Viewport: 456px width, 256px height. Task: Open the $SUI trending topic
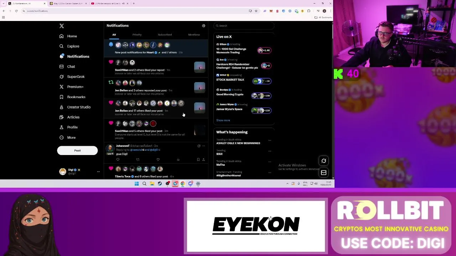coord(219,154)
